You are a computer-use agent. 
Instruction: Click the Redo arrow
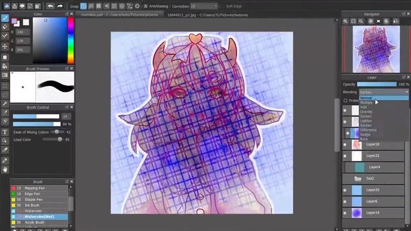tap(60, 6)
